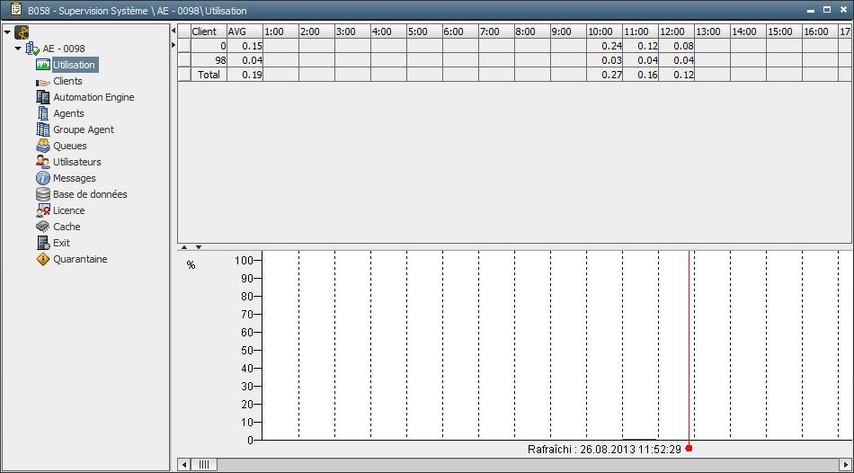This screenshot has height=473, width=854.
Task: Click the 5:00 column header
Action: [425, 31]
